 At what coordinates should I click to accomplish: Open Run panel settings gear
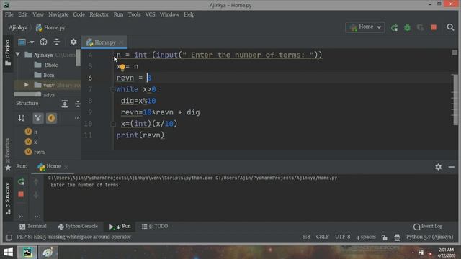tap(438, 167)
